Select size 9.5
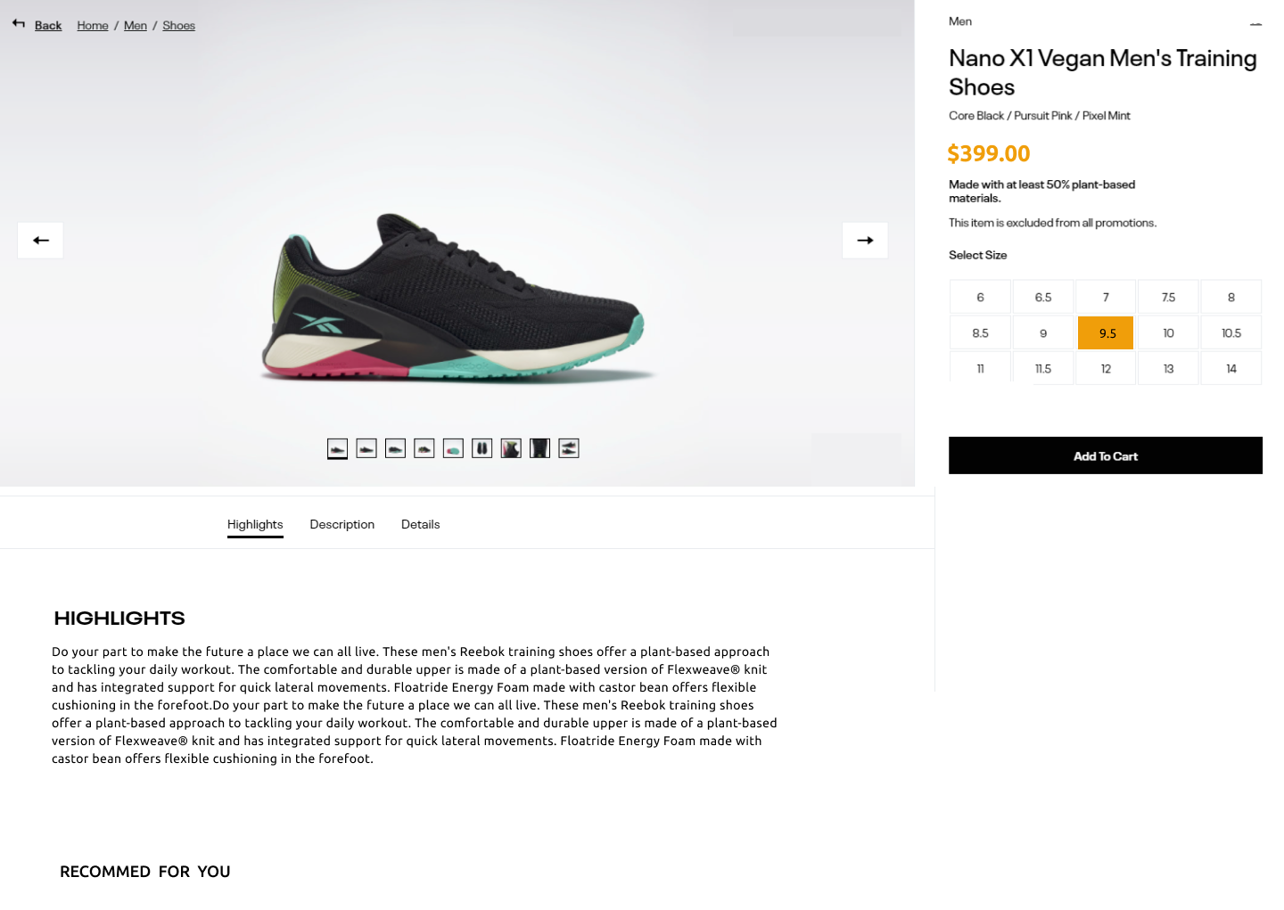The width and height of the screenshot is (1284, 910). [x=1105, y=332]
